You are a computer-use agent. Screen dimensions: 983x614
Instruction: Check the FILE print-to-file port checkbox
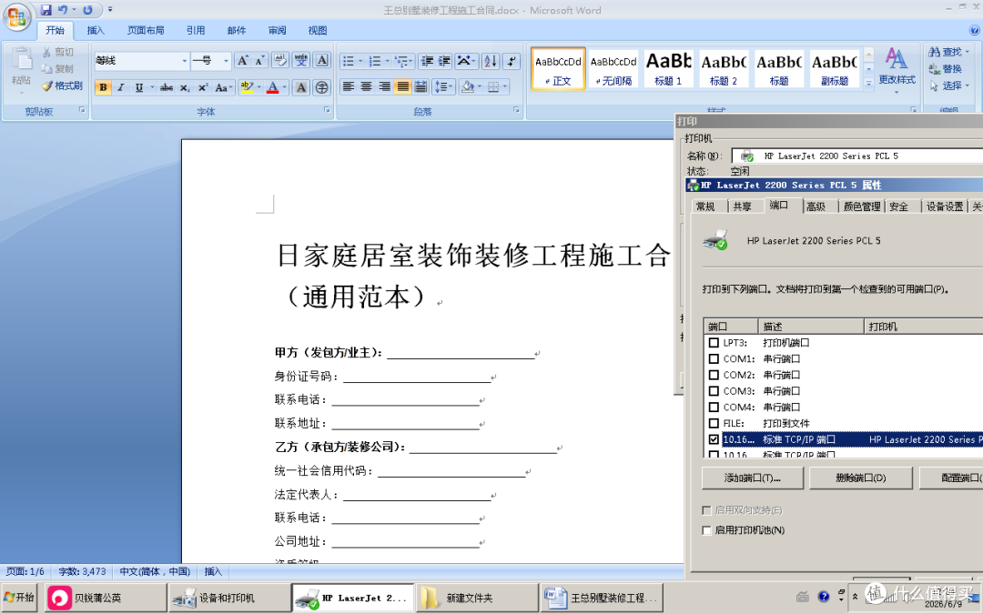tap(714, 424)
